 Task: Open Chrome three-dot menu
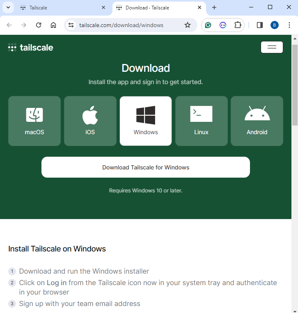click(x=289, y=25)
